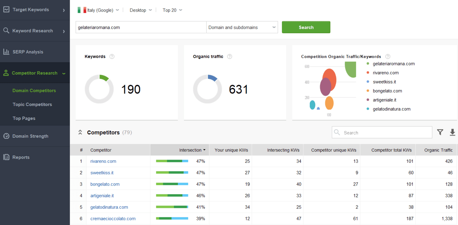Open Keyword Research via its magnifier icon
This screenshot has width=458, height=225.
pyautogui.click(x=6, y=30)
